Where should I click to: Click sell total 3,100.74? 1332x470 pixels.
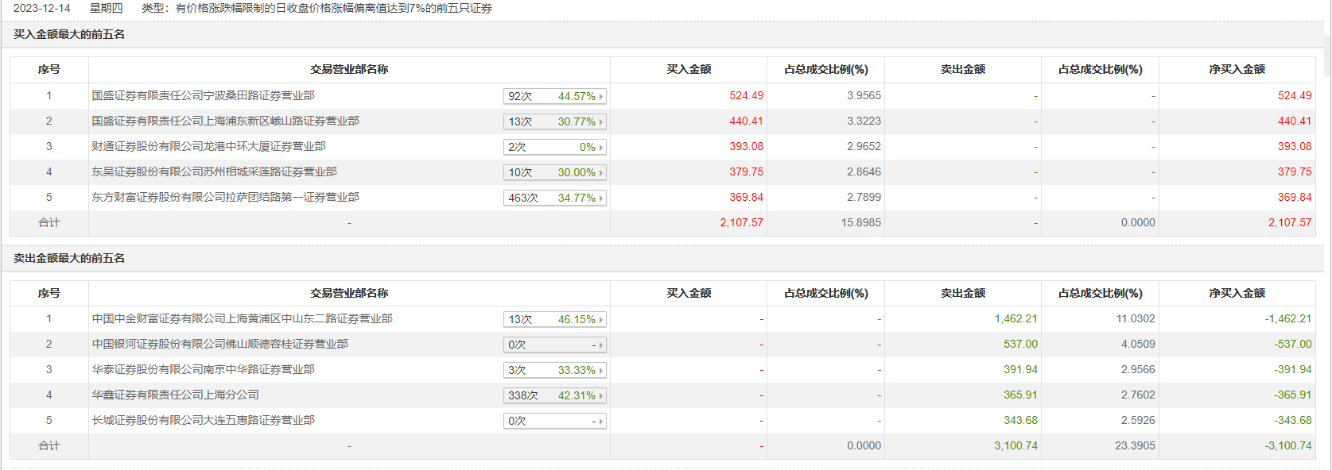click(1016, 445)
